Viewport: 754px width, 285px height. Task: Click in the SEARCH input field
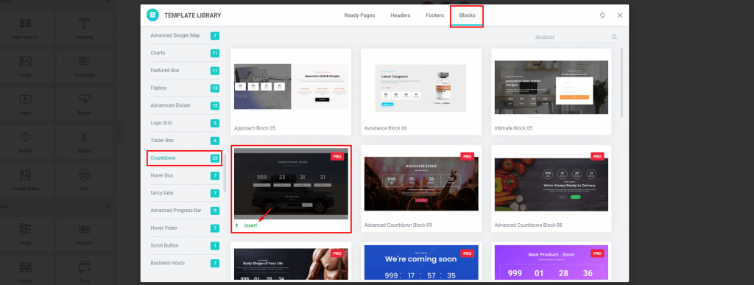tap(572, 37)
